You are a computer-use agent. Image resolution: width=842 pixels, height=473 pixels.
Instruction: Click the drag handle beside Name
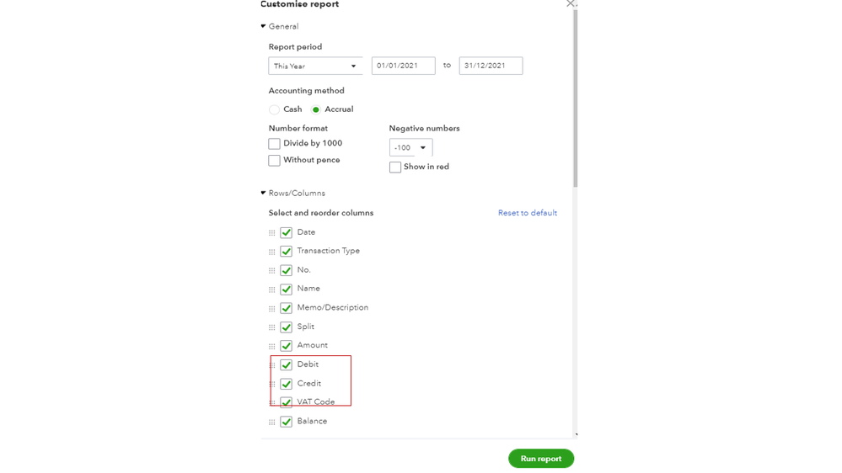tap(272, 290)
